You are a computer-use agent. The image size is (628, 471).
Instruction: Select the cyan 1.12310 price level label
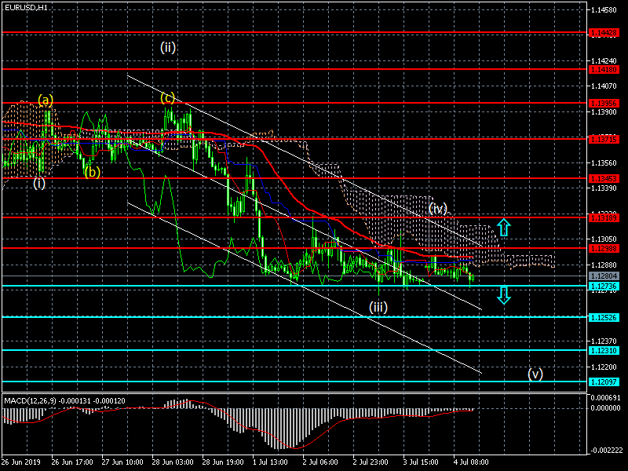pyautogui.click(x=604, y=350)
